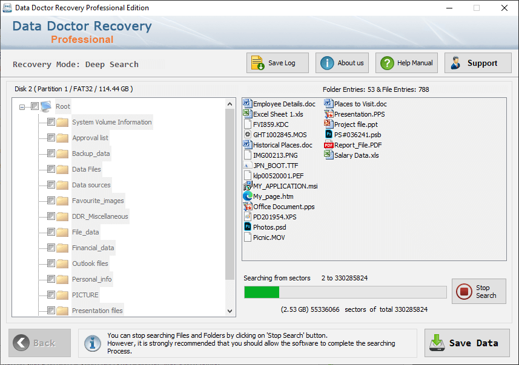Click the Office Document.pps icon

point(247,207)
